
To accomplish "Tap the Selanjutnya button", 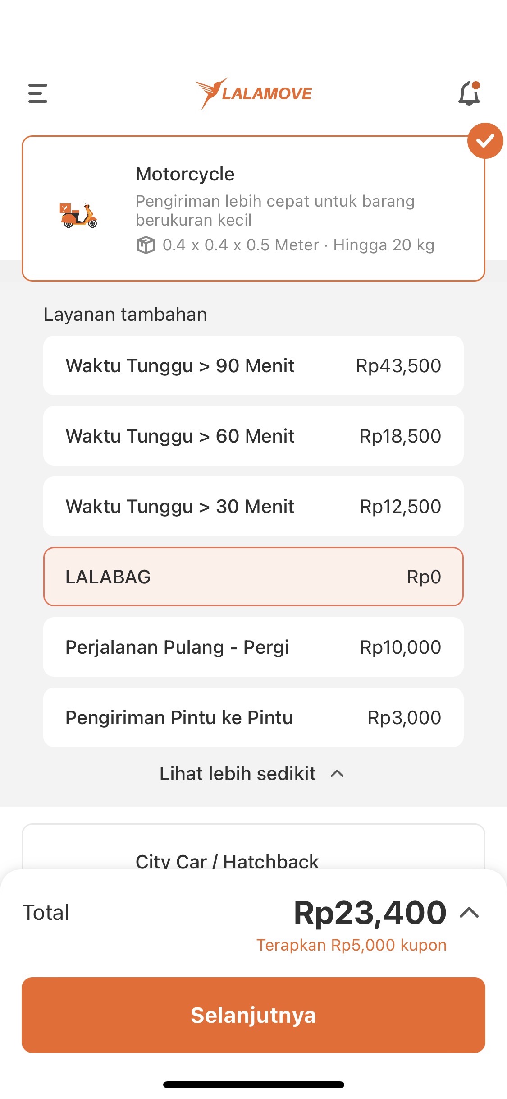I will [253, 1015].
